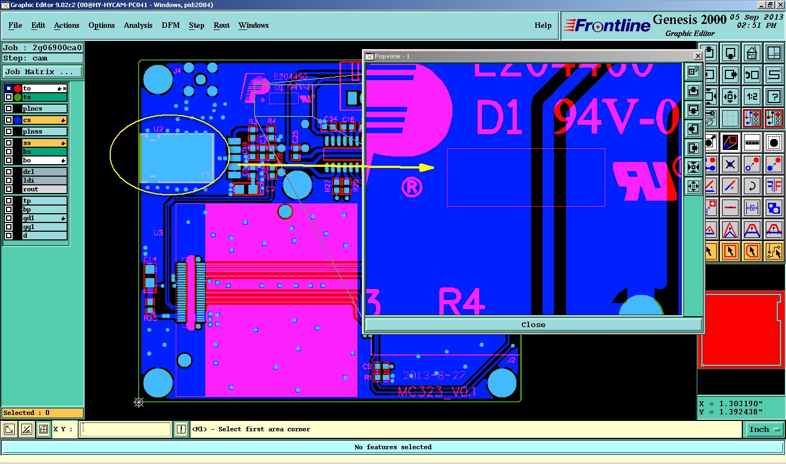Click the four-way pan arrows icon in right toolbar
This screenshot has width=786, height=464.
730,97
